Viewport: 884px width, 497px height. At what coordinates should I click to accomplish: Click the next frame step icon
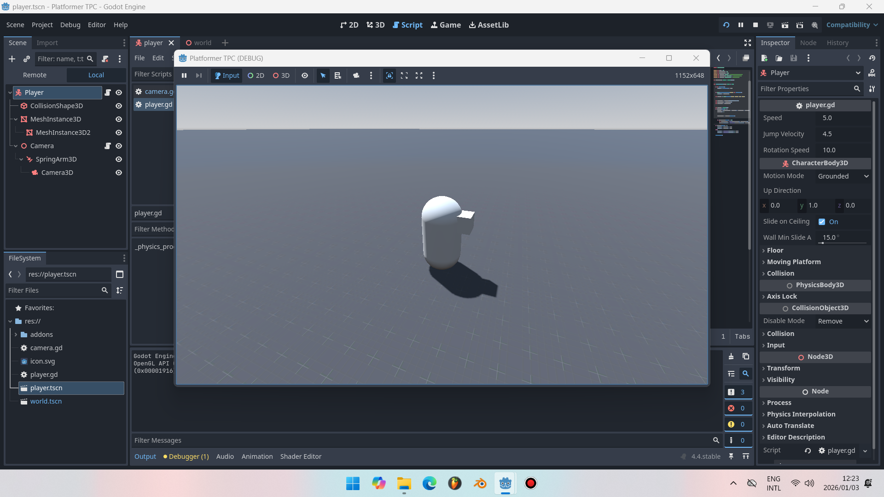[199, 75]
